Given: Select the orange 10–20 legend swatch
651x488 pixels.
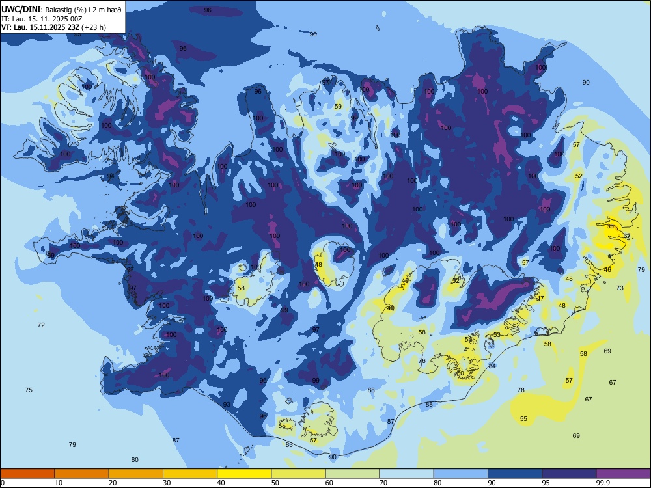Looking at the screenshot, I should click(x=82, y=474).
